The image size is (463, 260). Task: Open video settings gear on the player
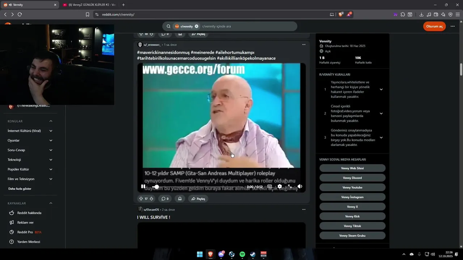coord(280,187)
